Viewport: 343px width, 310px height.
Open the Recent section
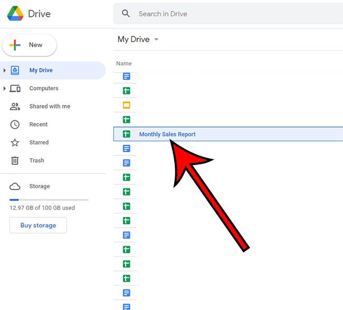coord(39,124)
